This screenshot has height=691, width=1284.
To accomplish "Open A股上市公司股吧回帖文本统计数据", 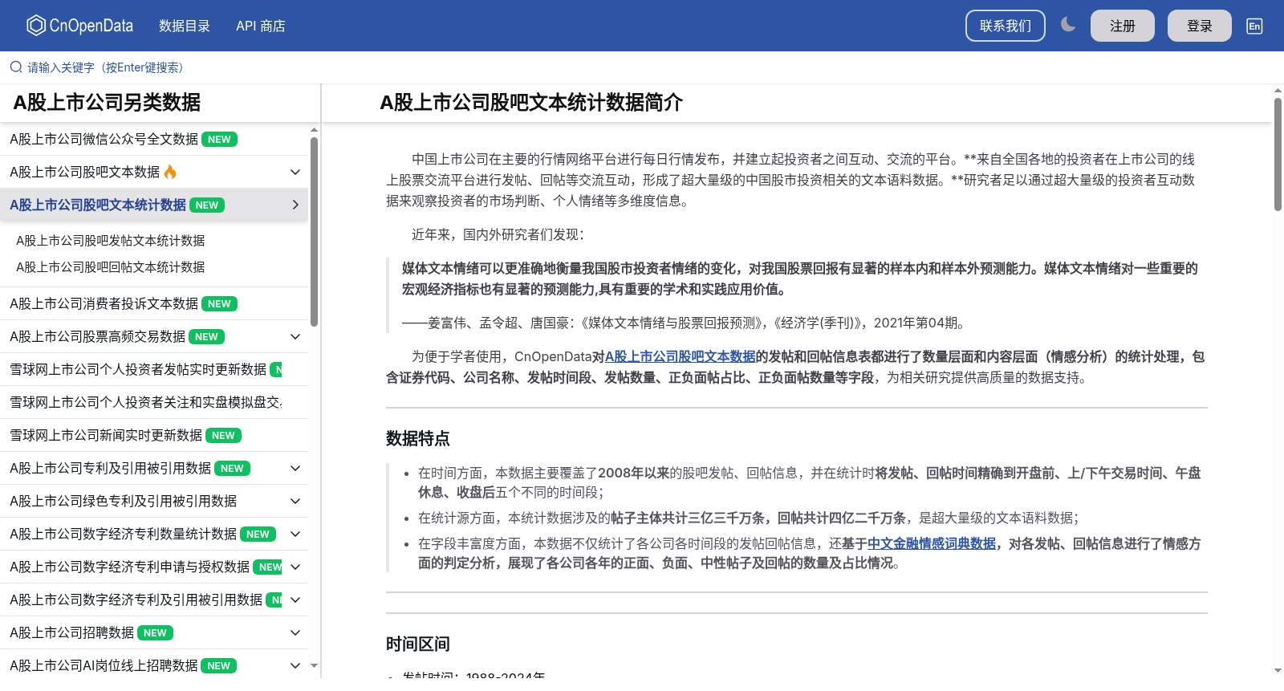I will (111, 267).
